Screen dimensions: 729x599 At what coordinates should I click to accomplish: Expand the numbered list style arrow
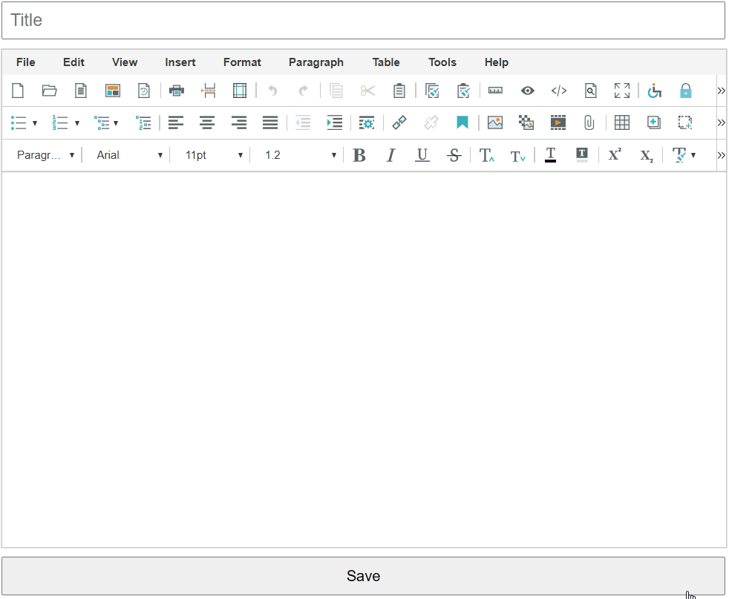tap(77, 123)
